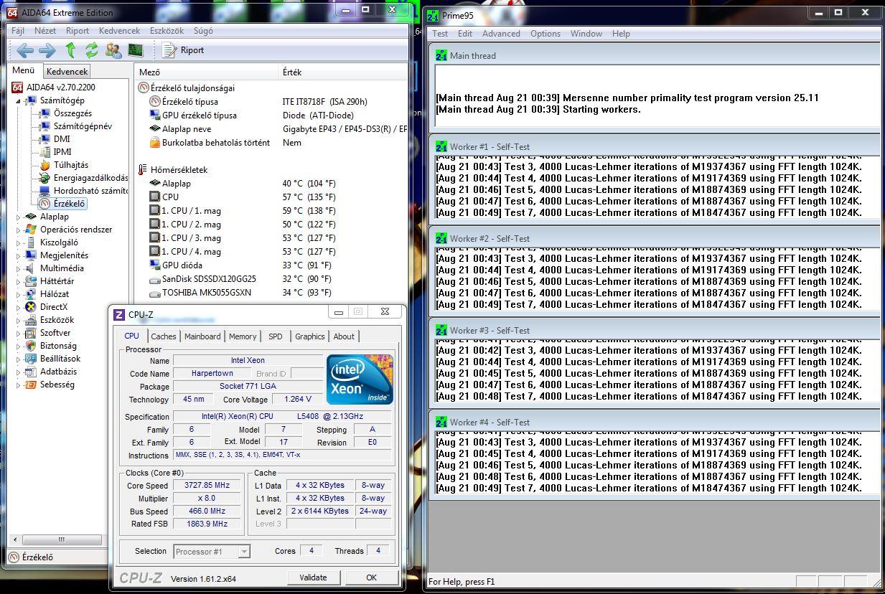The height and width of the screenshot is (594, 885).
Task: Click the Biztonság shield icon
Action: pos(31,346)
